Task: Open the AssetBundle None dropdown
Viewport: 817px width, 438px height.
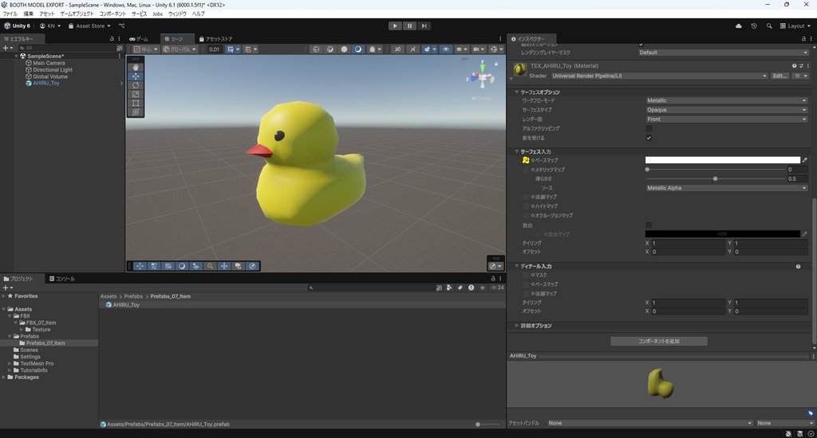Action: click(x=649, y=423)
